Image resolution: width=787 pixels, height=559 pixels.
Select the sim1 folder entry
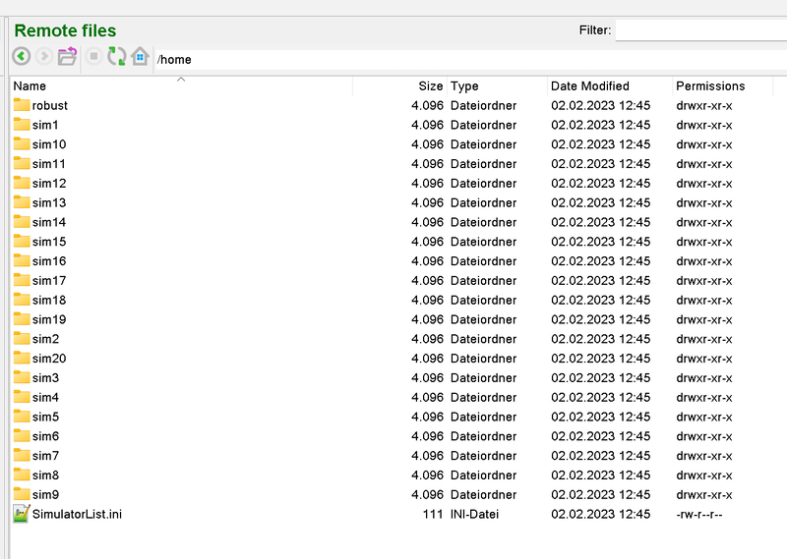pos(45,125)
